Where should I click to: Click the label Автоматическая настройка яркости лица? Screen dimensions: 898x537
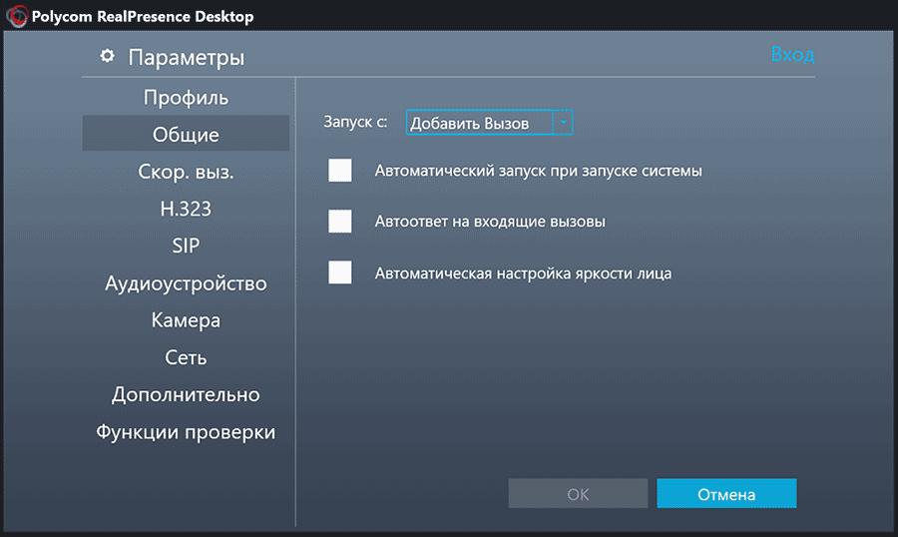[x=523, y=273]
